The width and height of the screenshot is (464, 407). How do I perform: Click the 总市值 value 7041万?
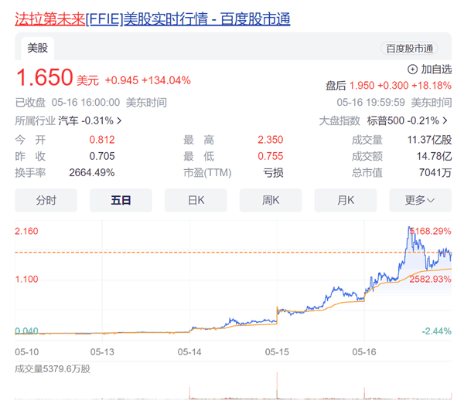point(435,173)
